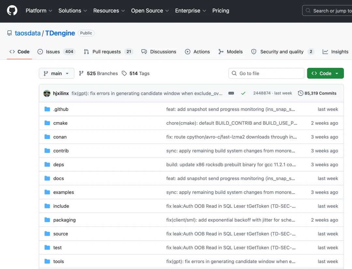Image resolution: width=352 pixels, height=269 pixels.
Task: Open the hjxilinx author link
Action: [61, 93]
